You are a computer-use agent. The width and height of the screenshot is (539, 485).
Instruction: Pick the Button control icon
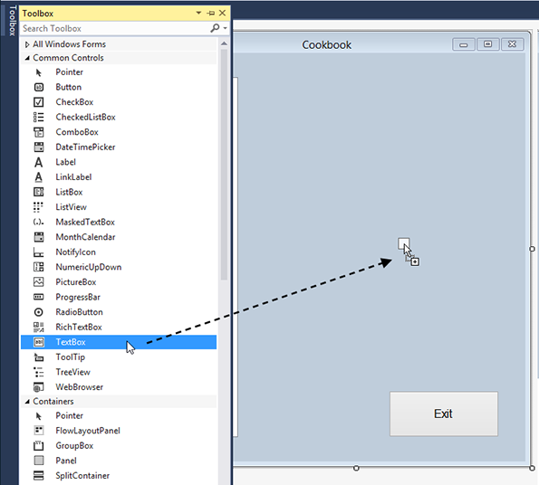coord(38,87)
